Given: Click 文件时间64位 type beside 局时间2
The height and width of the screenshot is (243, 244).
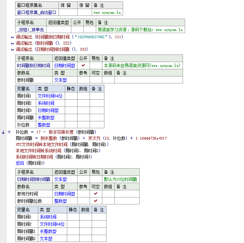Looking at the screenshot, I should [x=52, y=224].
